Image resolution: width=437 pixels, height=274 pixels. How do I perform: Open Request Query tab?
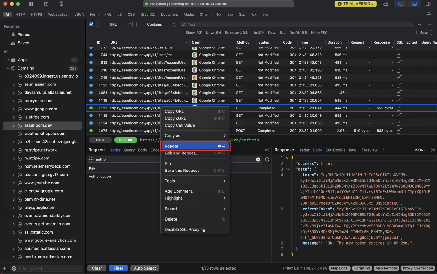tap(129, 150)
